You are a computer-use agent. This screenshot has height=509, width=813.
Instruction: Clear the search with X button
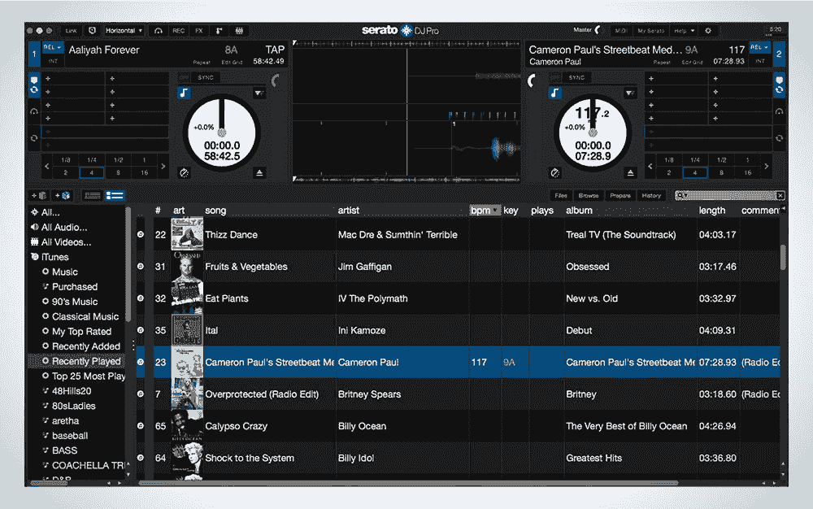click(780, 195)
